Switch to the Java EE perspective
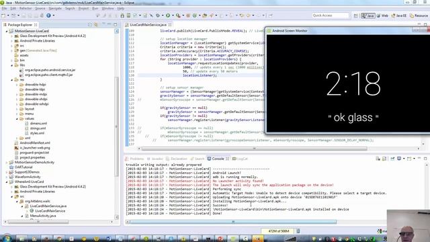This screenshot has width=430, height=242. coord(399,15)
